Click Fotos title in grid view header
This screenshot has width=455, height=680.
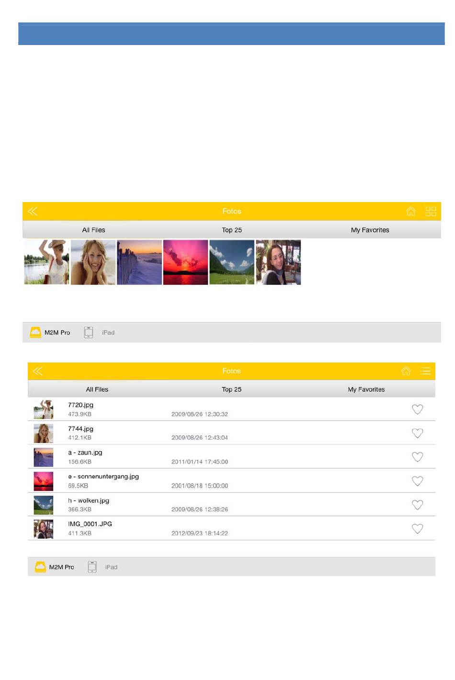(232, 211)
